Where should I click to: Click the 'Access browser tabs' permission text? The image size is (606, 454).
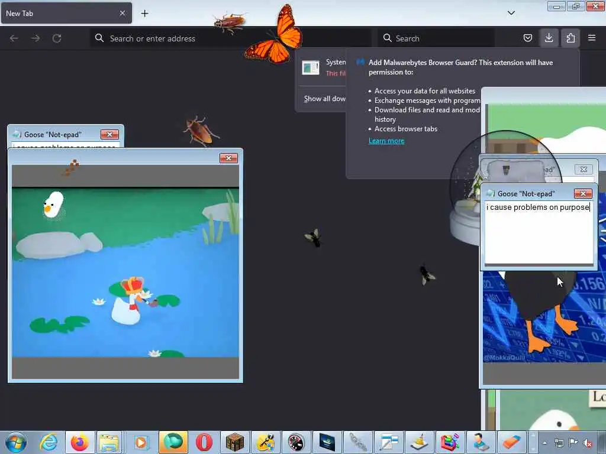tap(406, 129)
